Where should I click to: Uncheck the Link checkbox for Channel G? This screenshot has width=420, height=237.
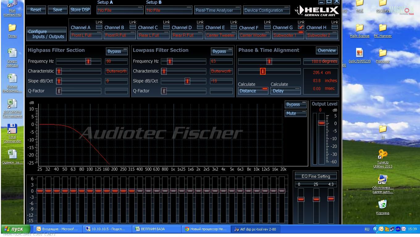(x=301, y=27)
